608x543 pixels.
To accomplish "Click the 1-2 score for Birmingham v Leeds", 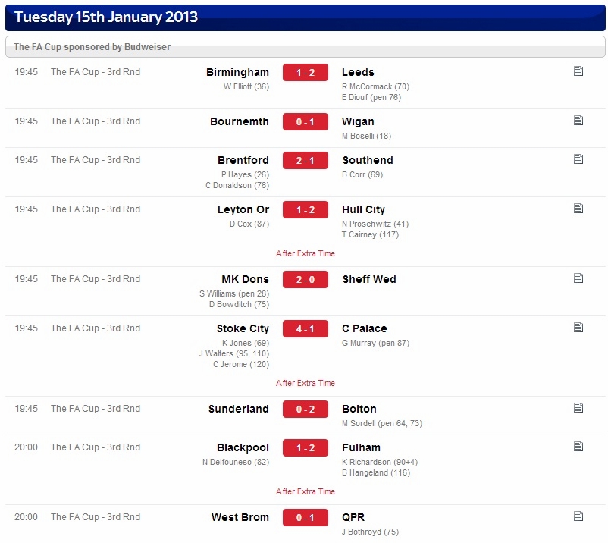I will click(306, 73).
